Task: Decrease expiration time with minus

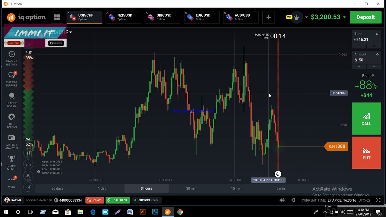Action: tap(359, 46)
